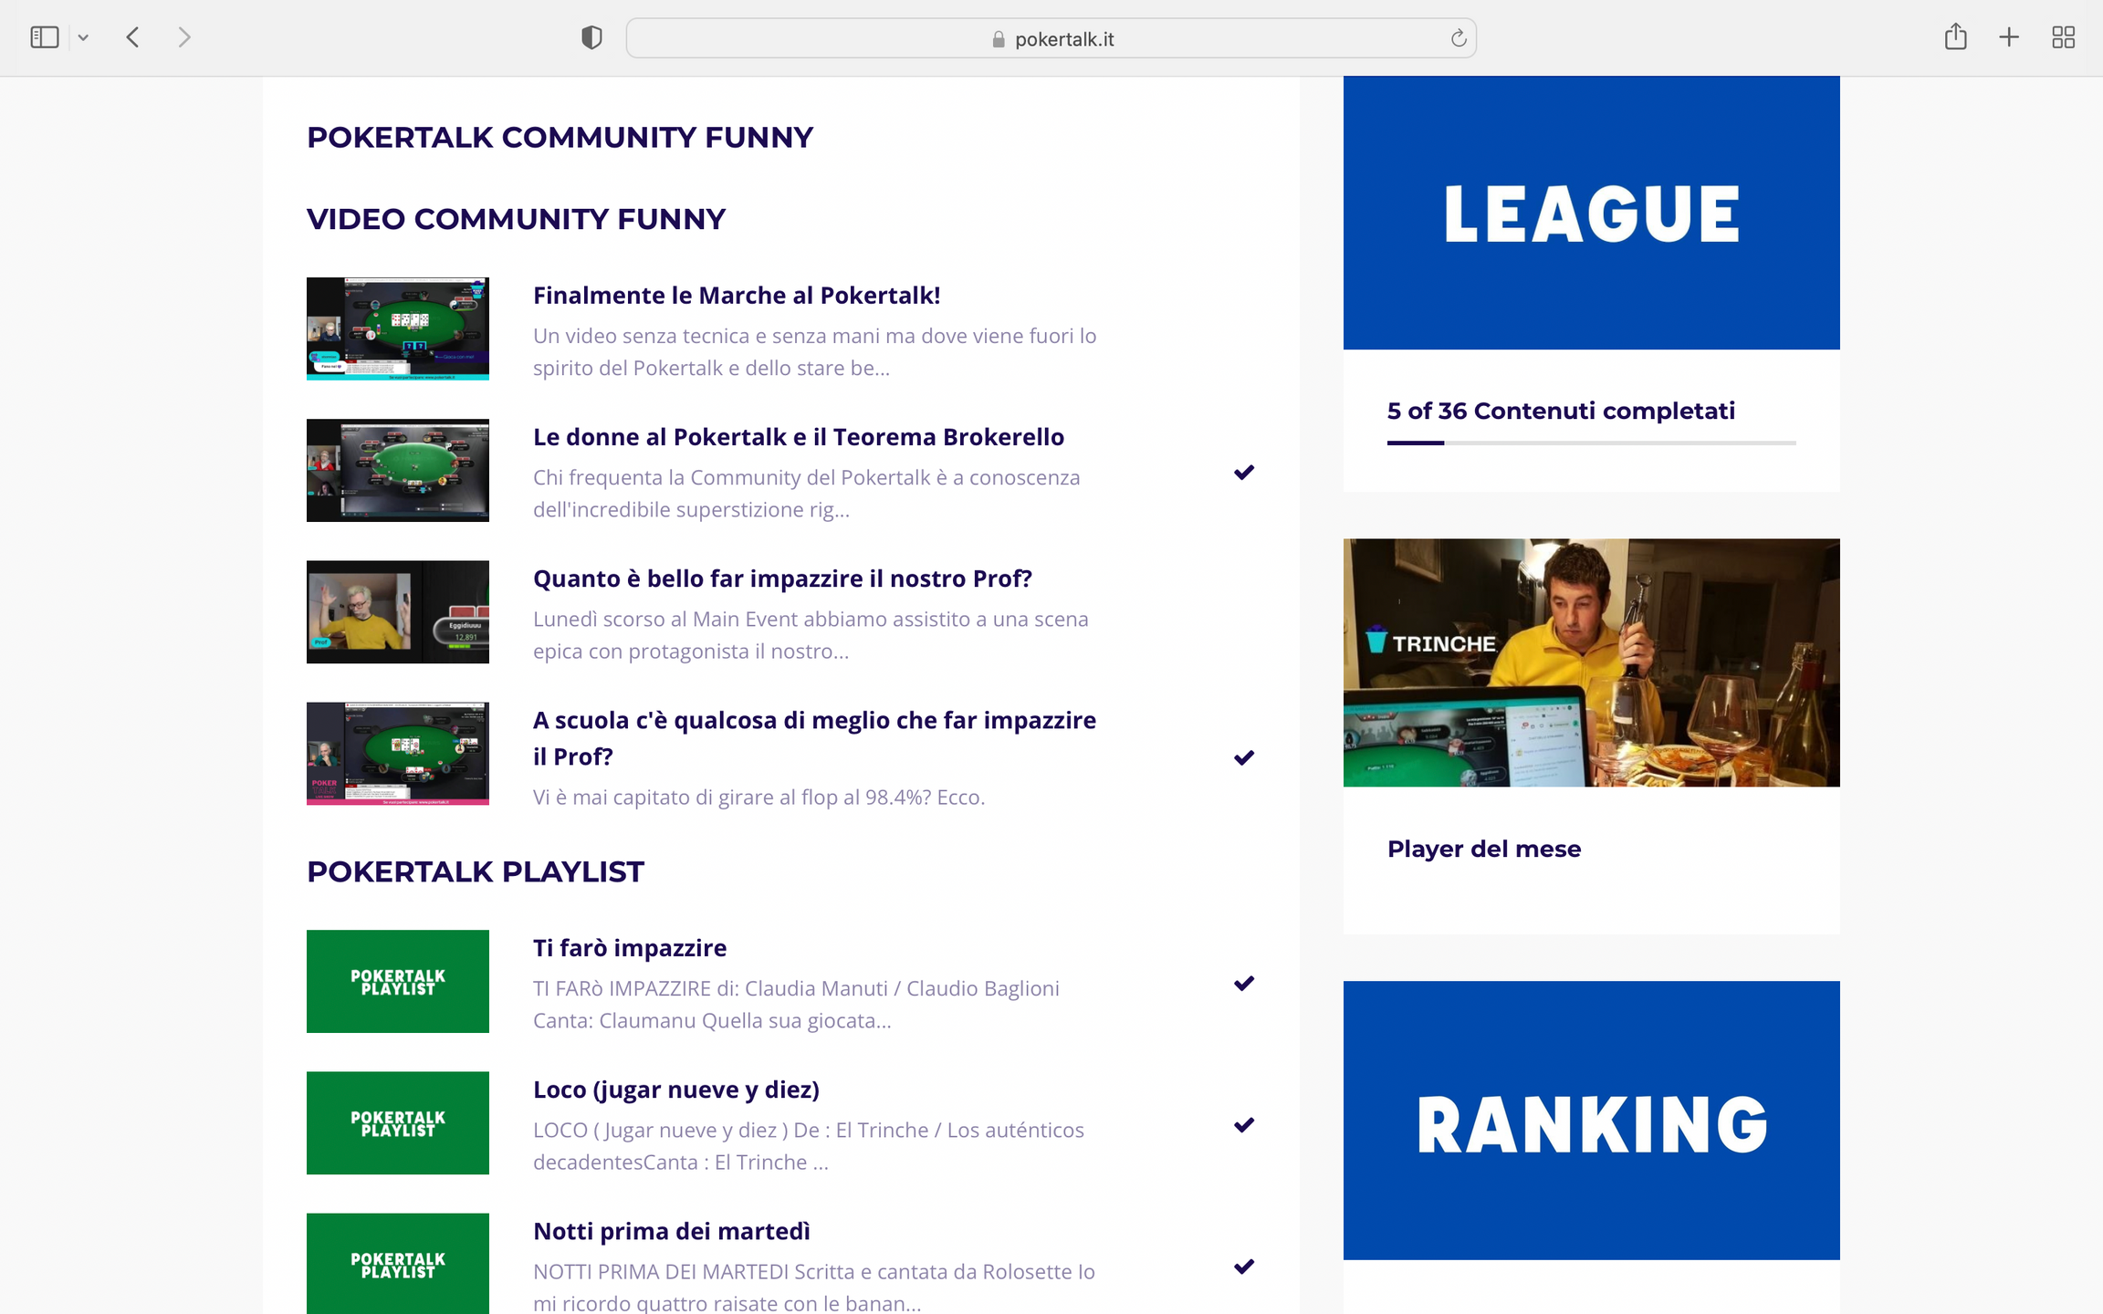The height and width of the screenshot is (1314, 2103).
Task: Open the Trinche Player del mese photo
Action: (x=1591, y=662)
